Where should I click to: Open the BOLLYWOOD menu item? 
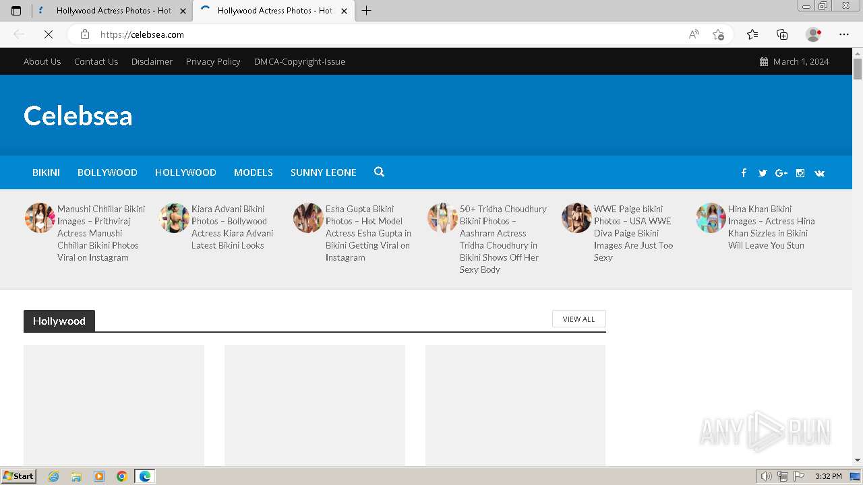coord(107,172)
